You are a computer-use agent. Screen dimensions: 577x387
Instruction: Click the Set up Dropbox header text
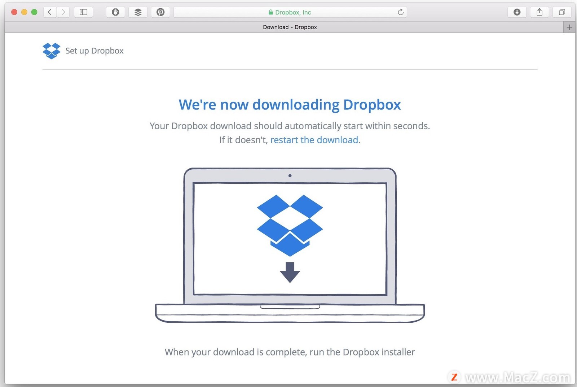point(94,51)
